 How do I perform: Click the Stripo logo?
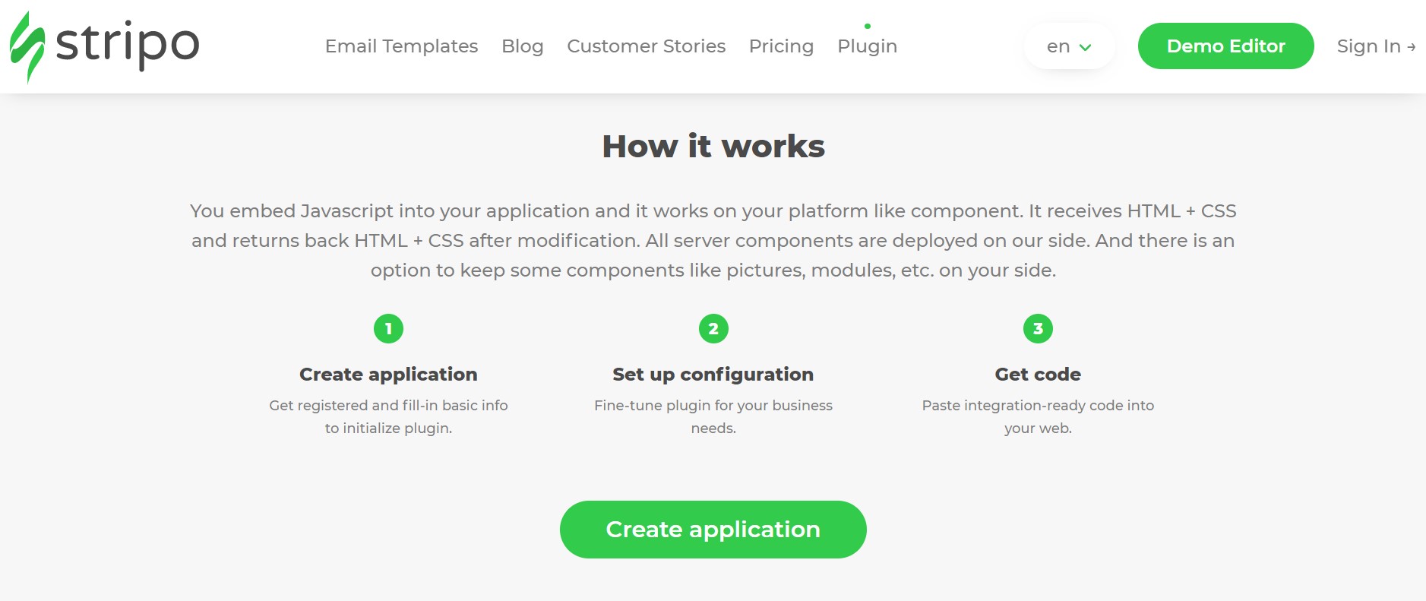click(104, 46)
